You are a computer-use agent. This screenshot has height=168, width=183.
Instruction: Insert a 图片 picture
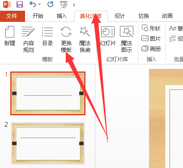[x=151, y=38]
